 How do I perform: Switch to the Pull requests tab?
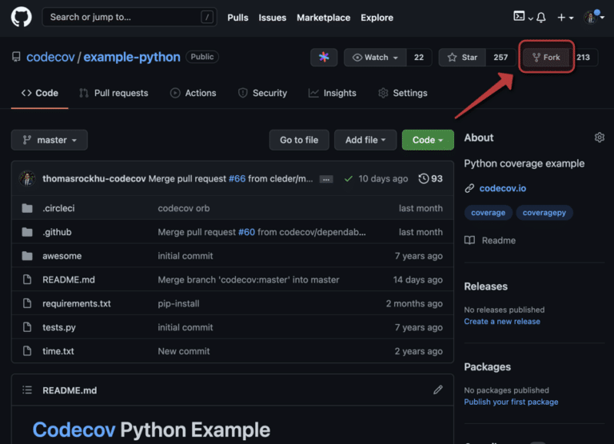coord(114,93)
